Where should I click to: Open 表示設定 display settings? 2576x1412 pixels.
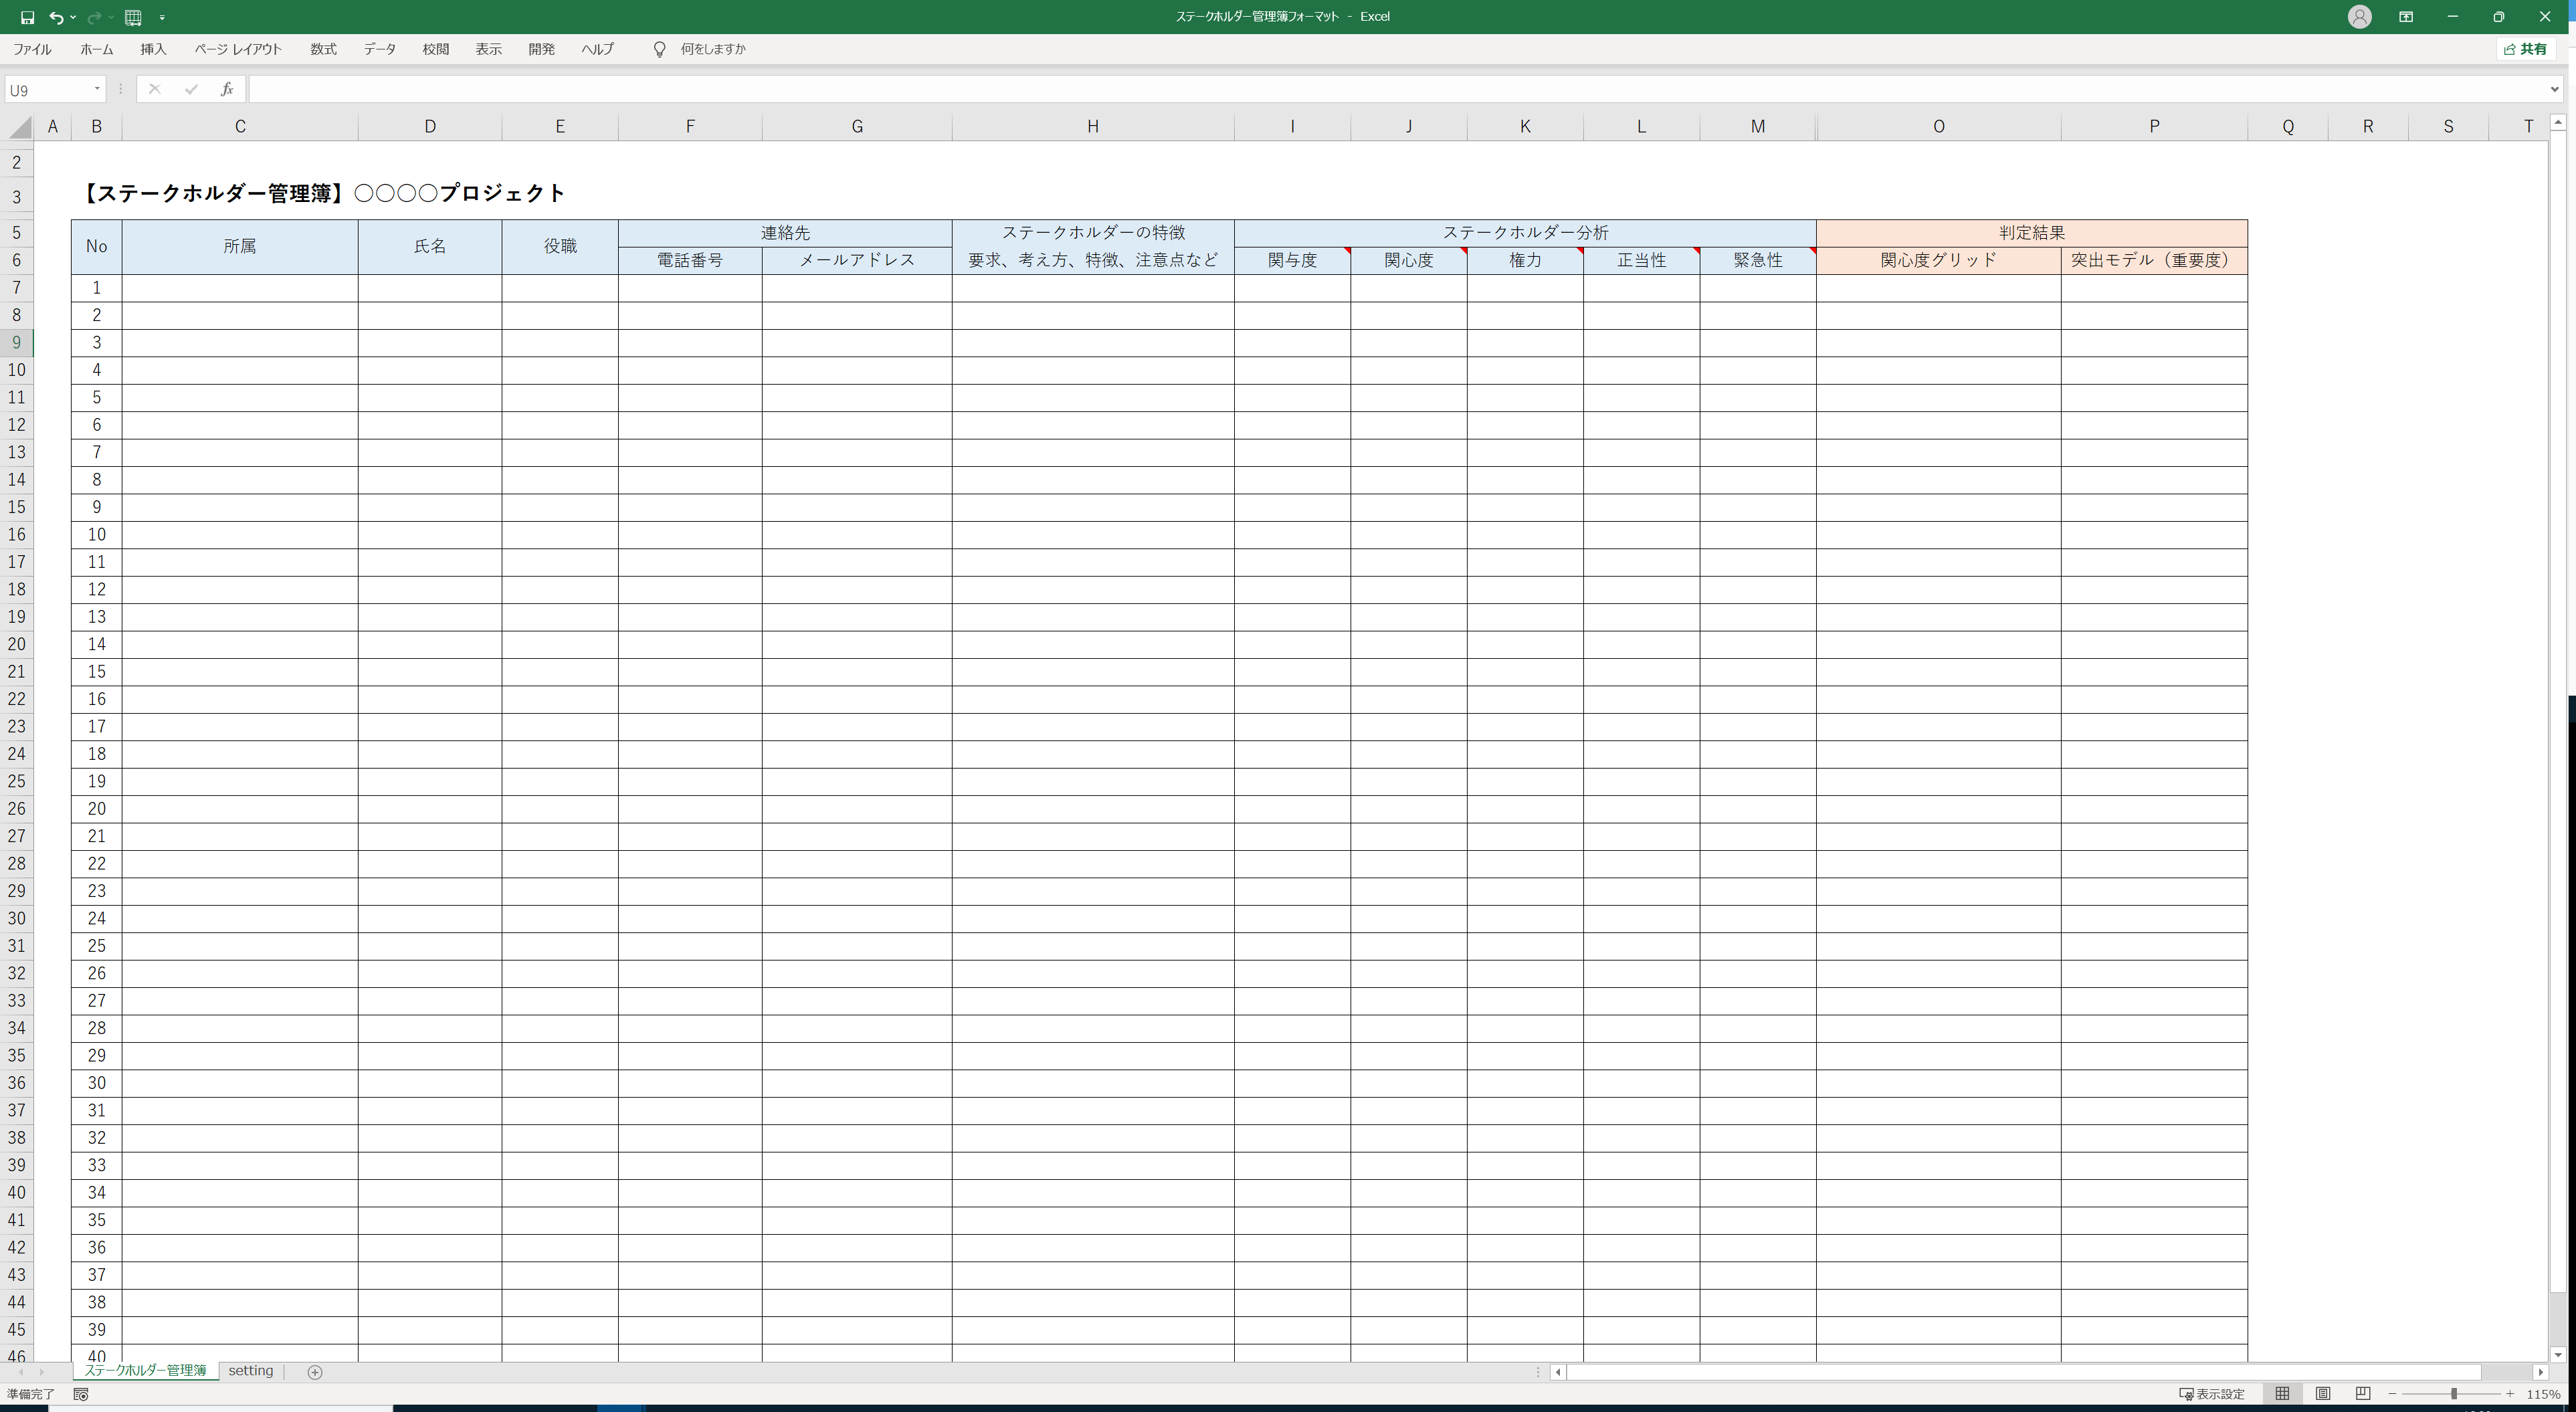[x=2212, y=1394]
